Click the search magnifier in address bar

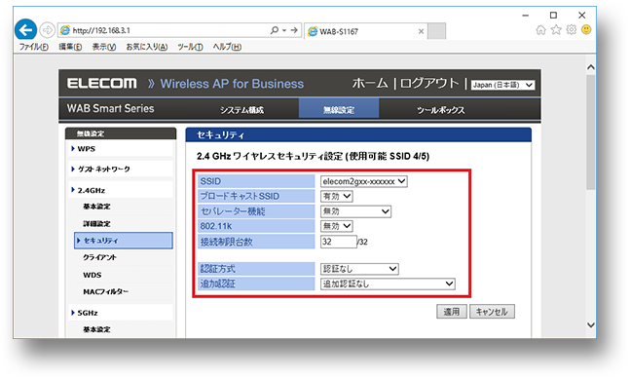pyautogui.click(x=275, y=30)
